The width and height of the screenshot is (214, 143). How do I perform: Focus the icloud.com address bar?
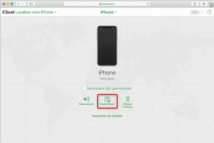pos(107,4)
